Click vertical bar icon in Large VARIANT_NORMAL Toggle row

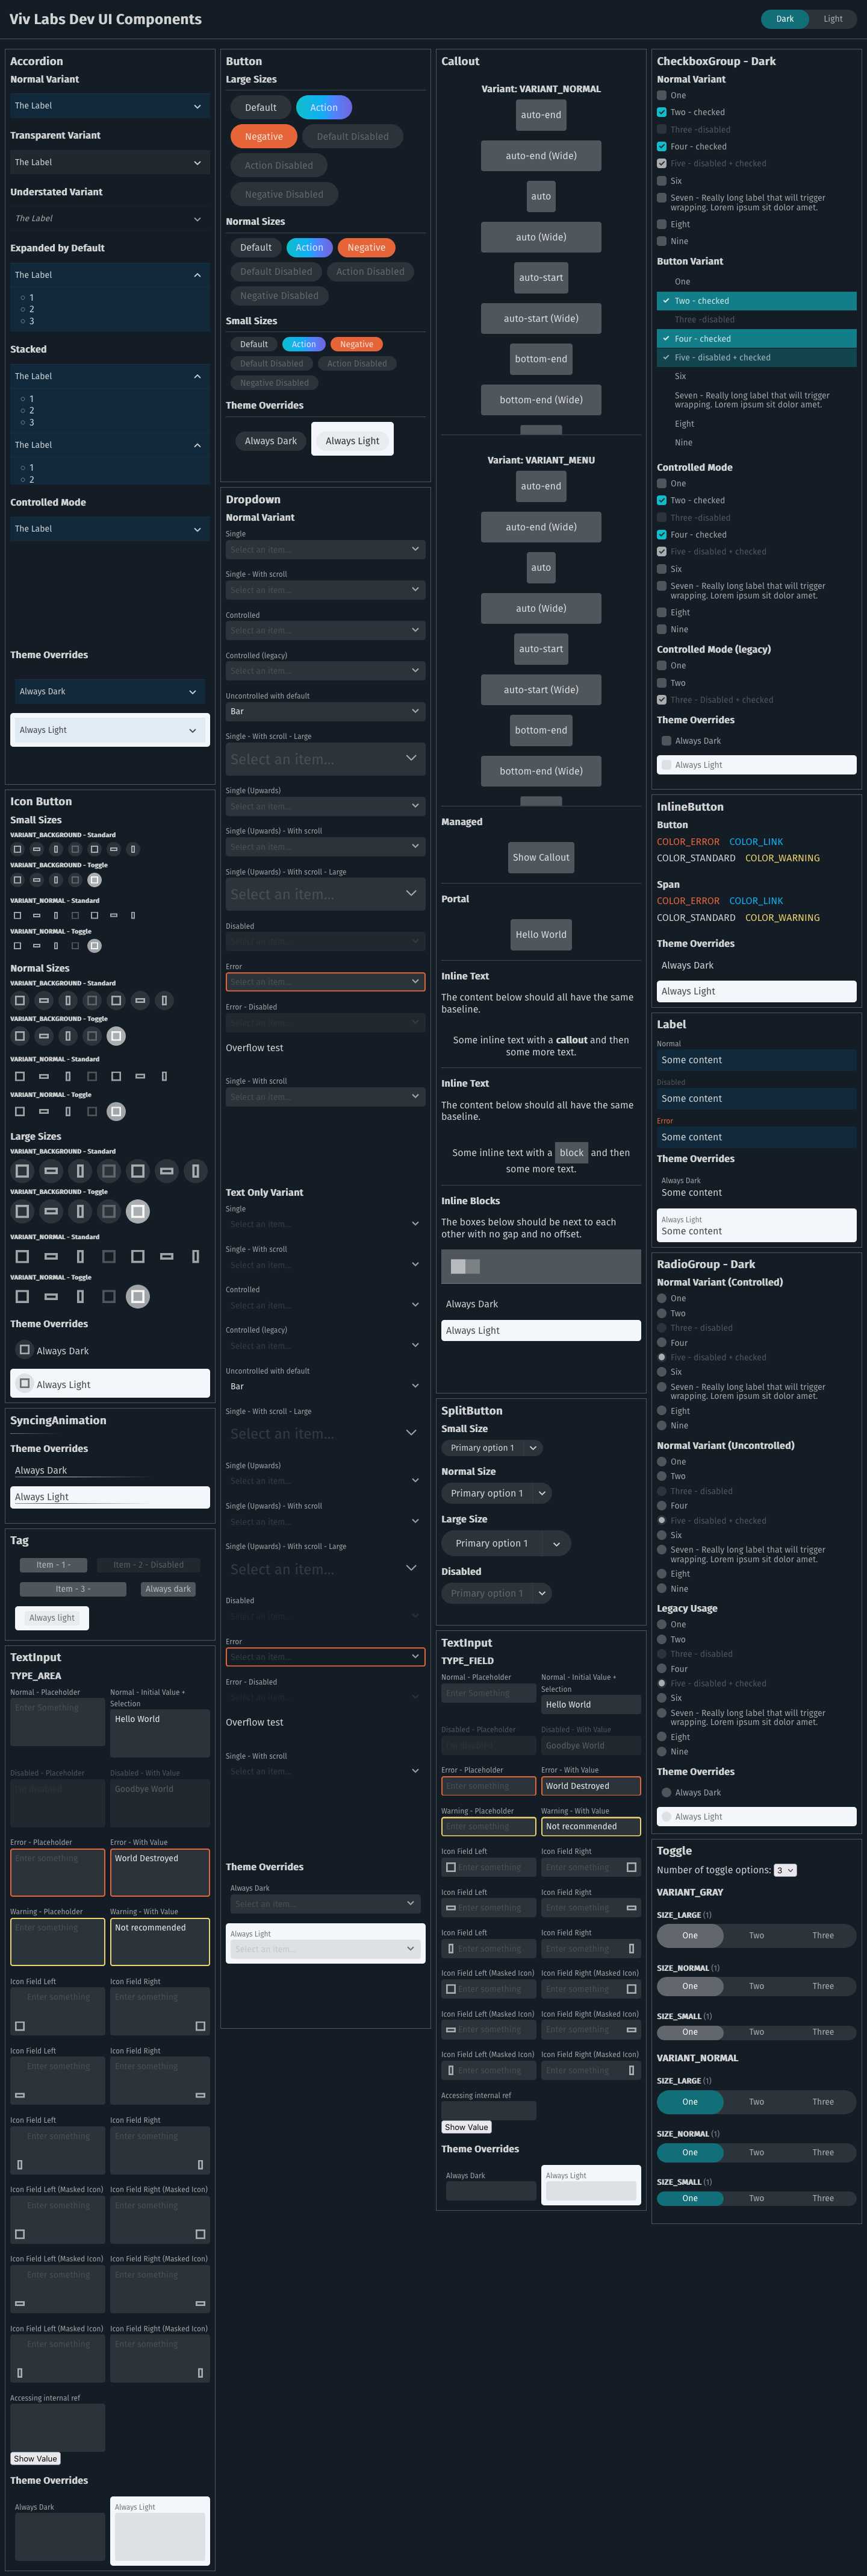80,1296
